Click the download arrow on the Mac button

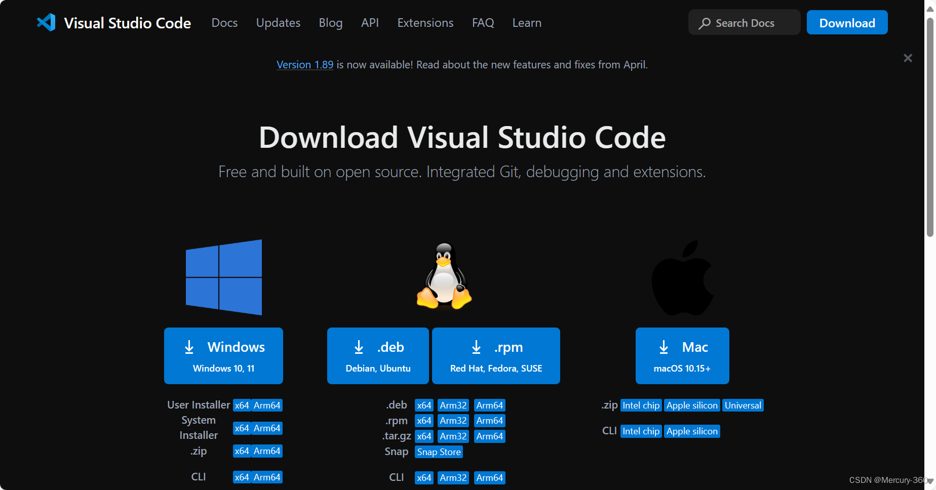coord(664,347)
